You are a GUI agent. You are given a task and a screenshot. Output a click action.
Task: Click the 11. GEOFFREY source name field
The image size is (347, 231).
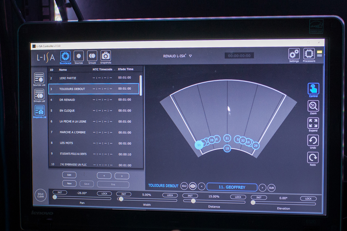[232, 187]
